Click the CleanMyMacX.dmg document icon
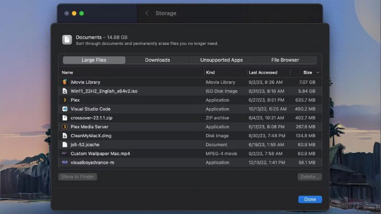 (64, 136)
